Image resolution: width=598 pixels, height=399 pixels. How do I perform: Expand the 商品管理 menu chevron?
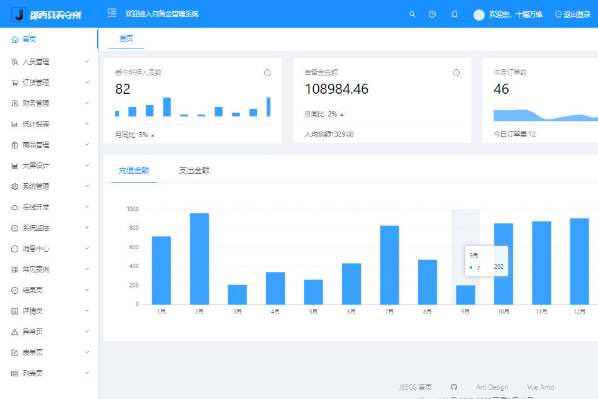87,145
